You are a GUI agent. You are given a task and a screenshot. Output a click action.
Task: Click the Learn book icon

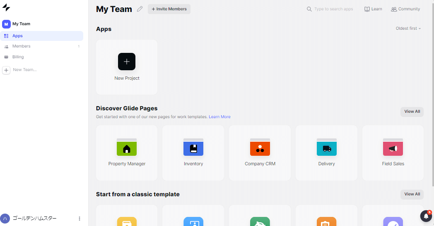(x=367, y=9)
